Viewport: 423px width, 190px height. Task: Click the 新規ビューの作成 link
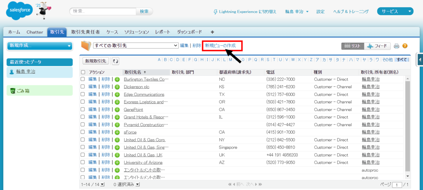coord(220,46)
